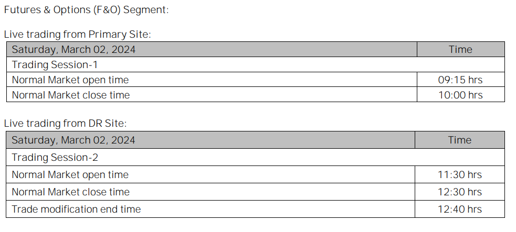
Task: Click 'Normal Market open time' under Session-2
Action: click(x=70, y=174)
